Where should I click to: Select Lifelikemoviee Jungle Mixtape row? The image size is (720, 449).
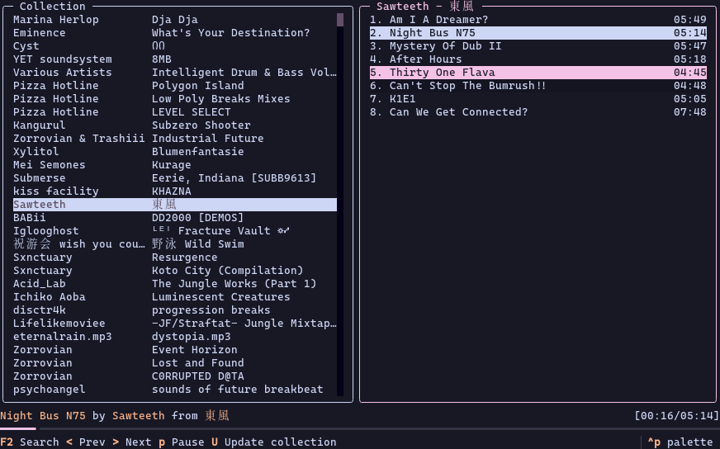tap(174, 324)
